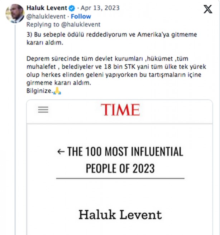Click the X logo in the tweet corner
Viewport: 220px width, 235px height.
click(x=208, y=10)
